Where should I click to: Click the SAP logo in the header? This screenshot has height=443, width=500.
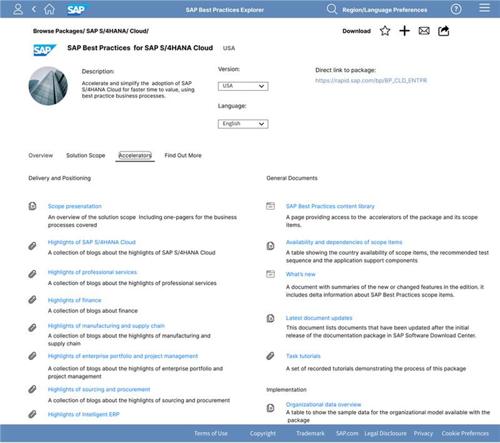point(76,9)
